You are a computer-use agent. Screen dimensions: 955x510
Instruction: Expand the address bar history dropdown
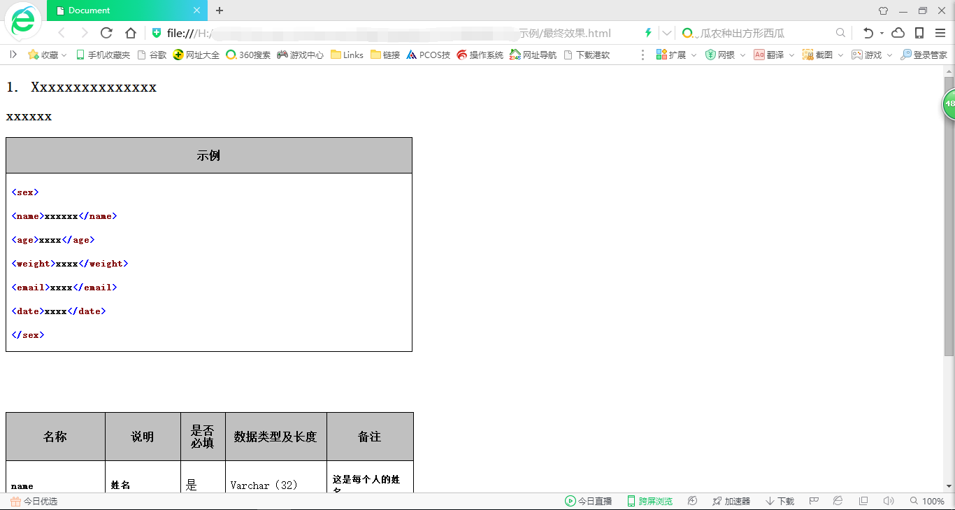667,33
